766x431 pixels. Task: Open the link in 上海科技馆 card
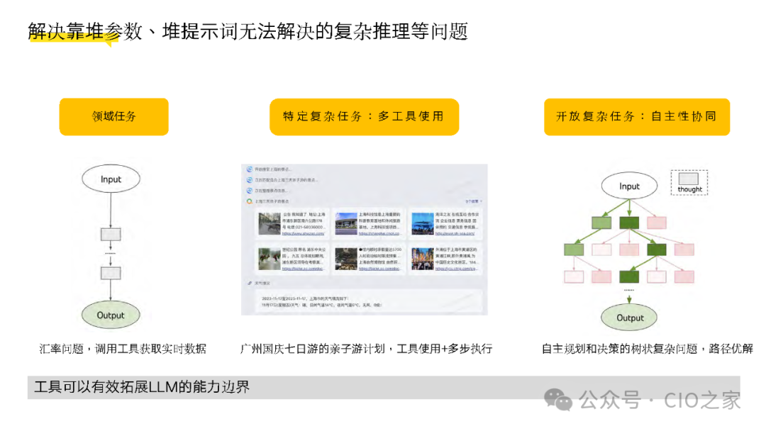click(x=379, y=234)
